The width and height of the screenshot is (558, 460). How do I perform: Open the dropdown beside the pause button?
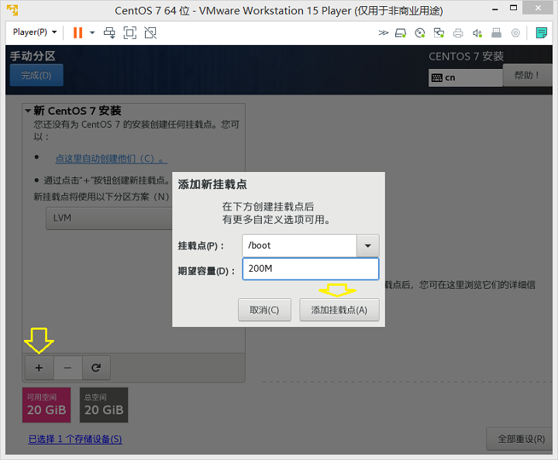[92, 33]
